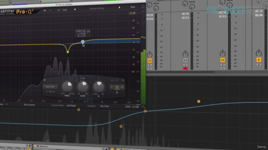Viewport: 268px width, 150px height.
Task: Split the band with scissors icon
Action: point(117,92)
